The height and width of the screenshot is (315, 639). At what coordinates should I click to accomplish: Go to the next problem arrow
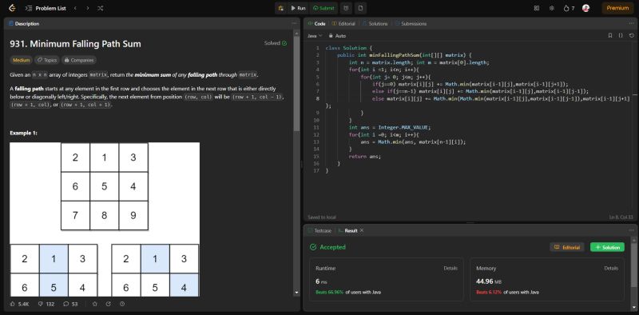(88, 8)
